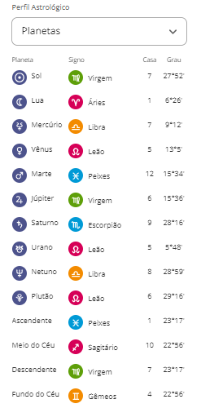This screenshot has height=408, width=201.
Task: Click the Netuno trident icon
Action: pos(19,273)
